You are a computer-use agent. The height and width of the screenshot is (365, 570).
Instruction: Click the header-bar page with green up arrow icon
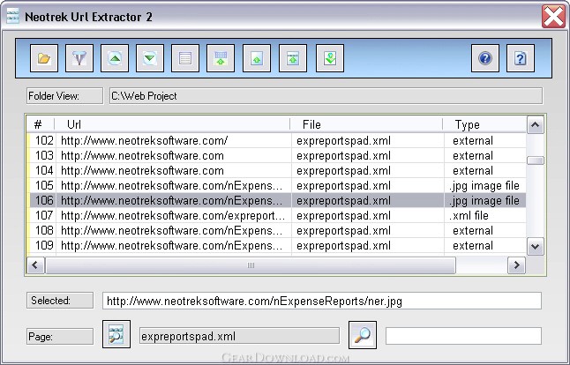(293, 58)
